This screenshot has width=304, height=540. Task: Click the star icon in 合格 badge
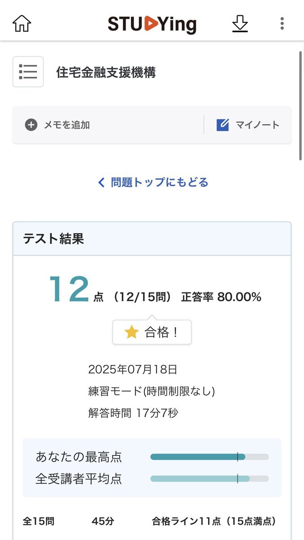[x=131, y=333]
